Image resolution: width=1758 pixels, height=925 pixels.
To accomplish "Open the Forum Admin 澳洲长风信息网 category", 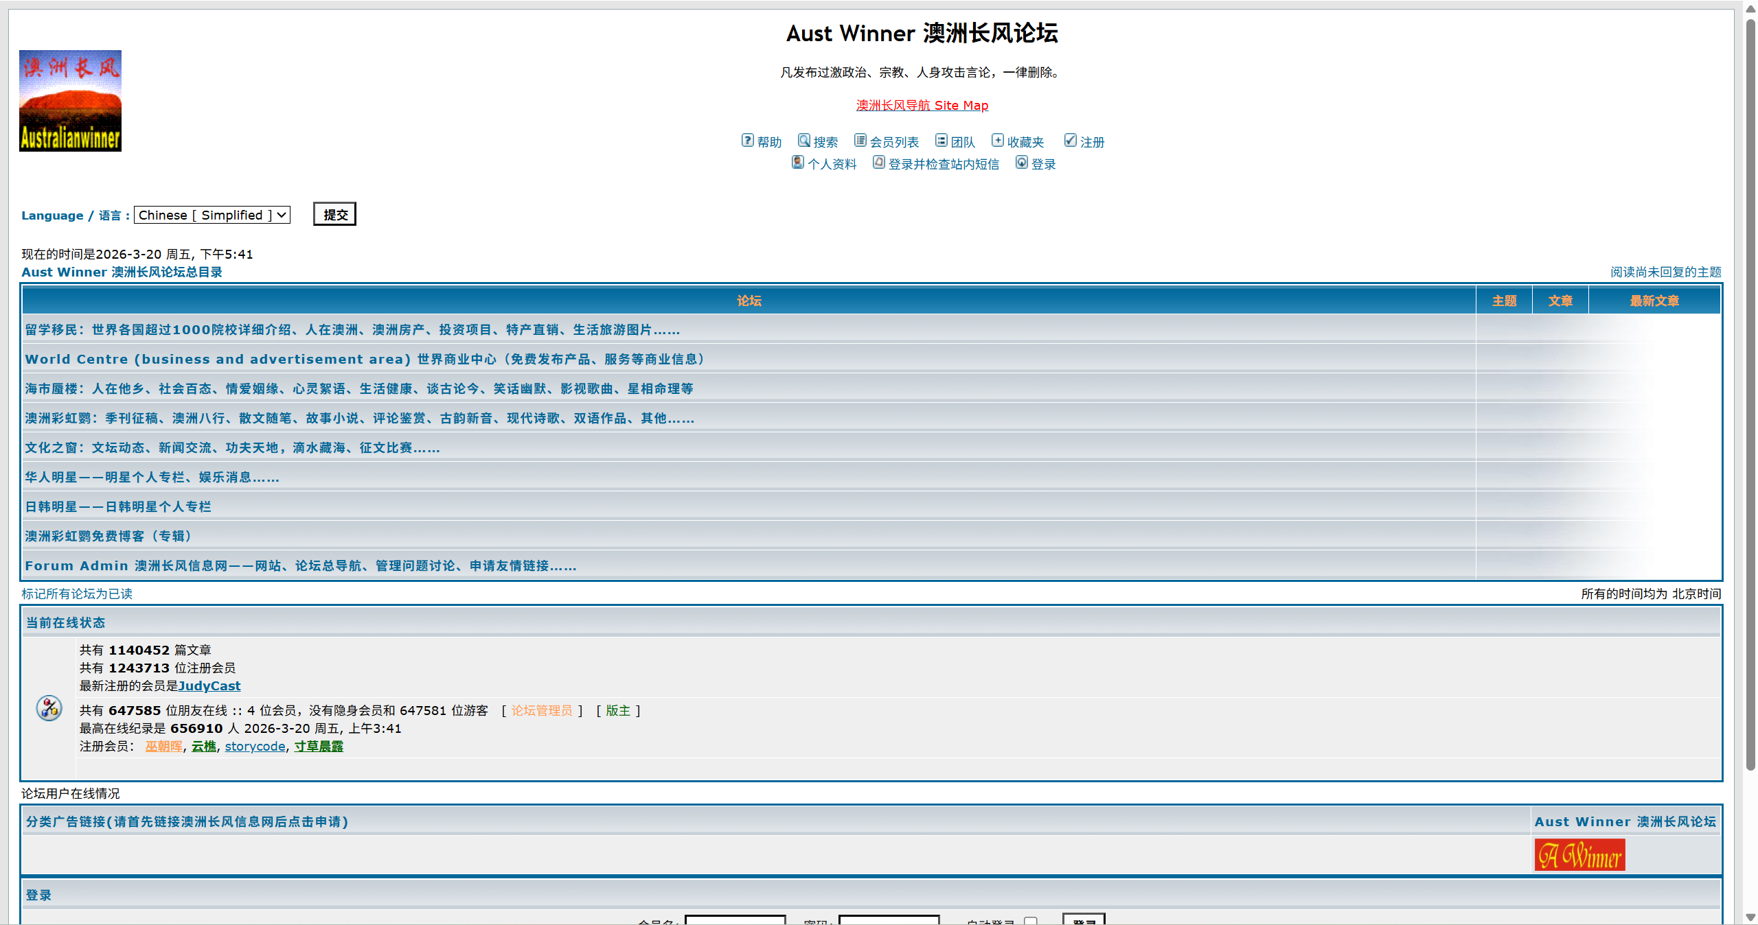I will 301,566.
